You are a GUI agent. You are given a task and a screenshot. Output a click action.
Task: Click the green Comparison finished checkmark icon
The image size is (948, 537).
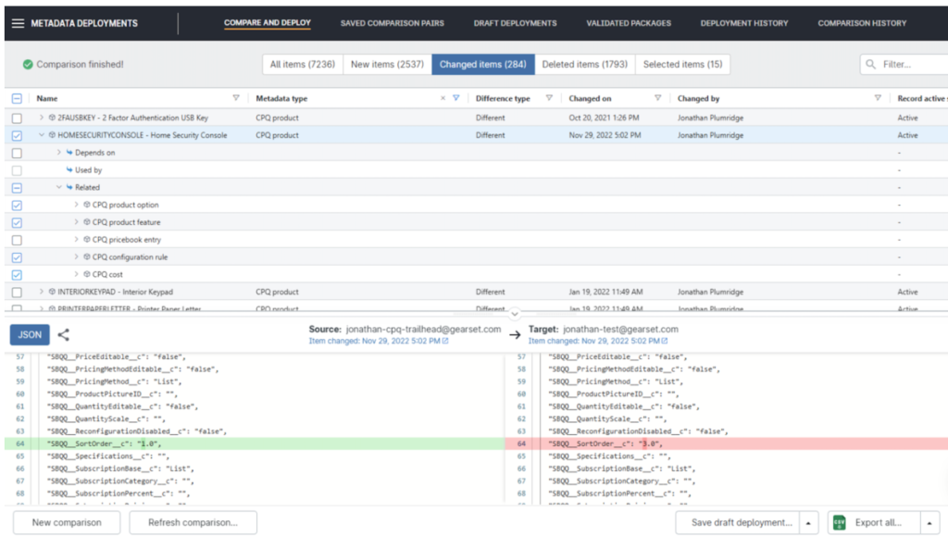click(28, 64)
